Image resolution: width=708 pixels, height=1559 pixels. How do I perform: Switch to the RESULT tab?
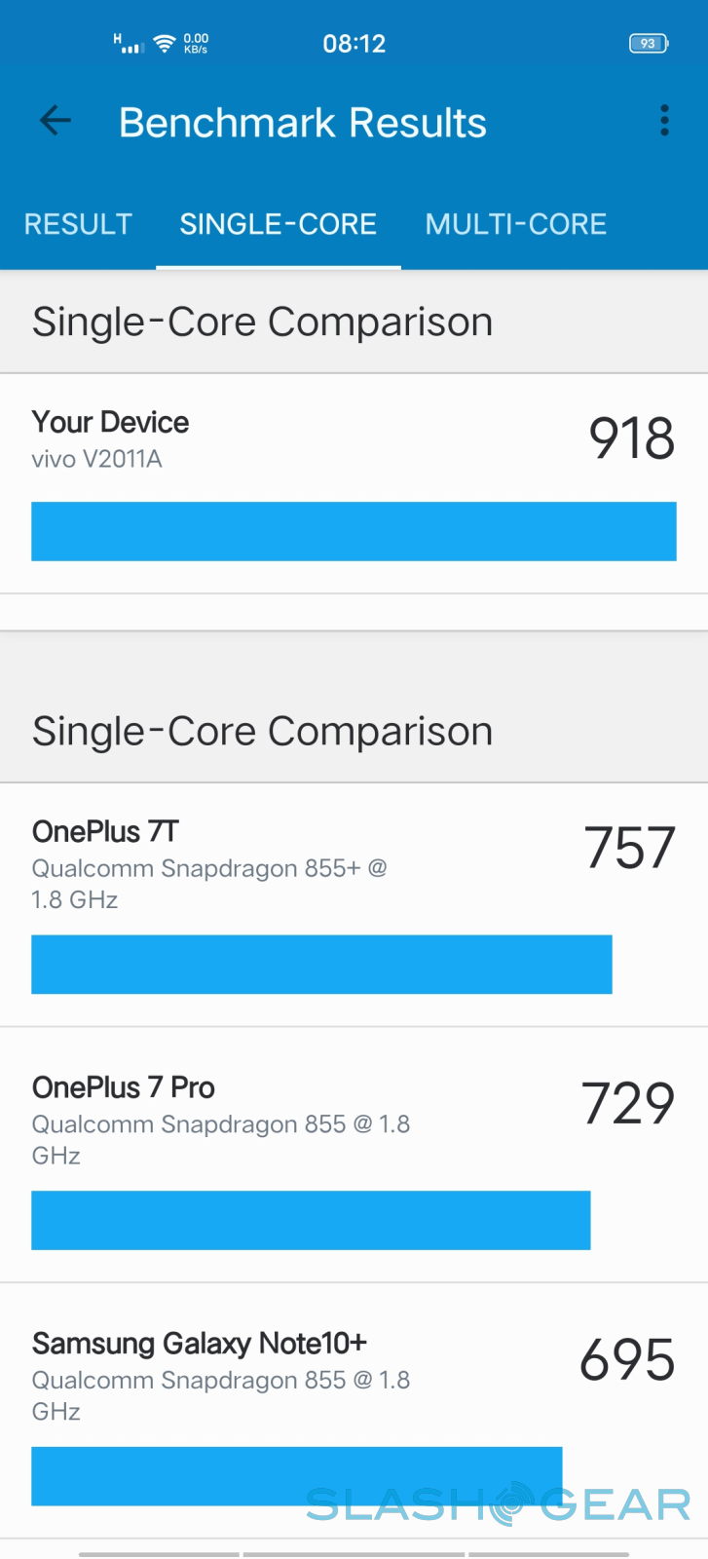78,224
